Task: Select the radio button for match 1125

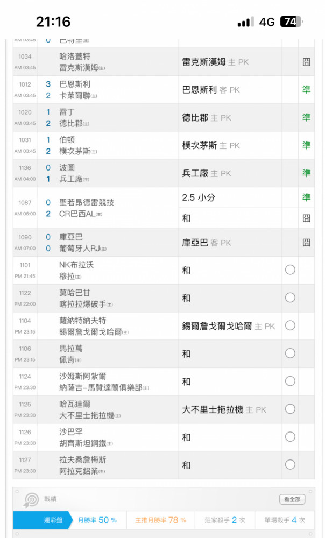Action: click(x=290, y=409)
